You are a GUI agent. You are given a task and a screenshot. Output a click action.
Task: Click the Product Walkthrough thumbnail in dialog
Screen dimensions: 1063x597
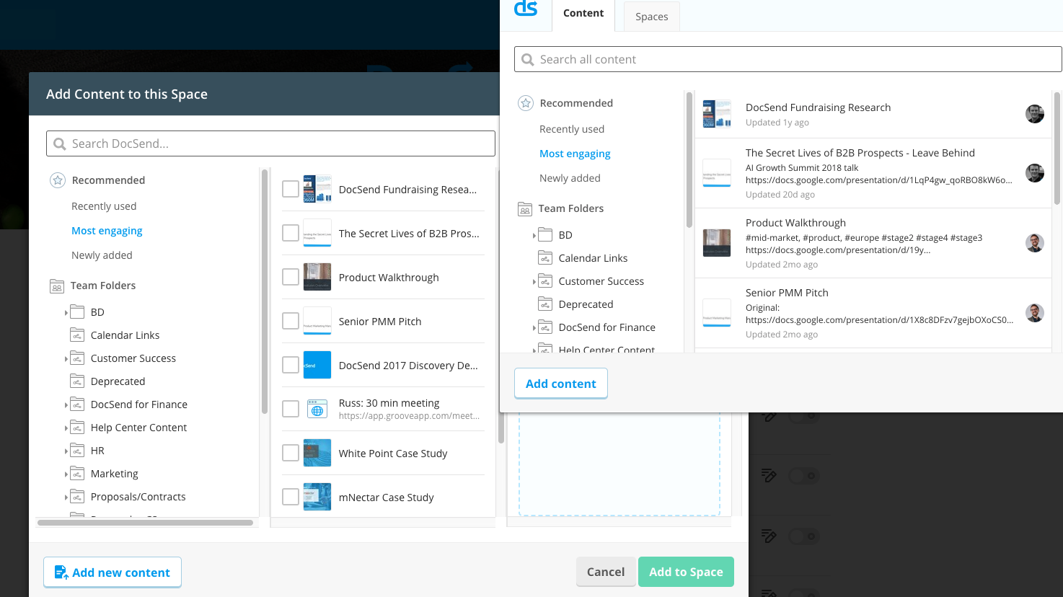pos(317,277)
